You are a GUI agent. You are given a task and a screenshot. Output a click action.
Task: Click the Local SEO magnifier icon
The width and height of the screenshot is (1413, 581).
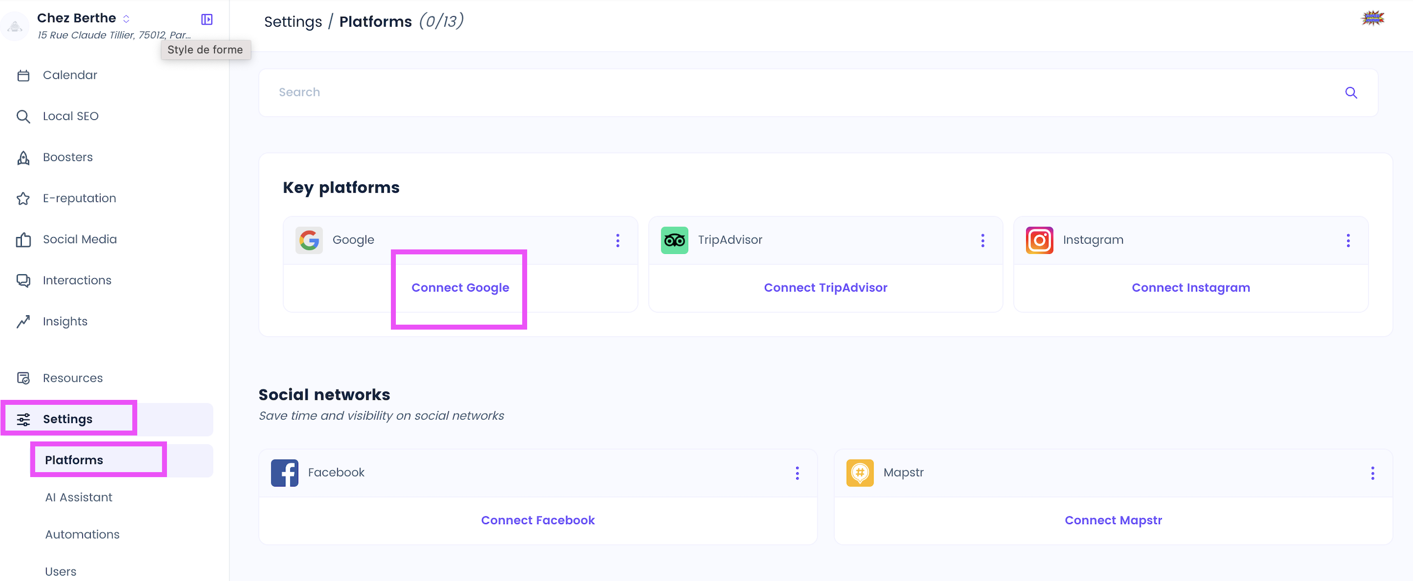(23, 116)
